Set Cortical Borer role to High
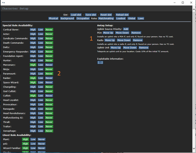Viewport: 196px width, 153px height. 33,30
